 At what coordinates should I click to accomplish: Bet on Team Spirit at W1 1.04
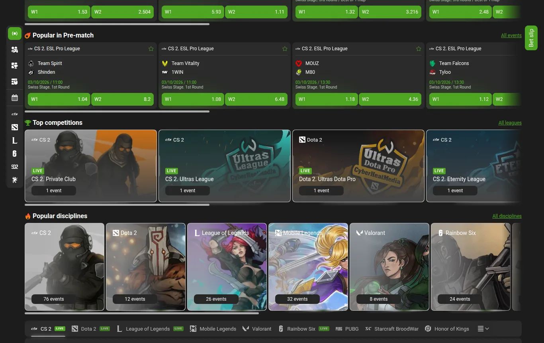[59, 99]
